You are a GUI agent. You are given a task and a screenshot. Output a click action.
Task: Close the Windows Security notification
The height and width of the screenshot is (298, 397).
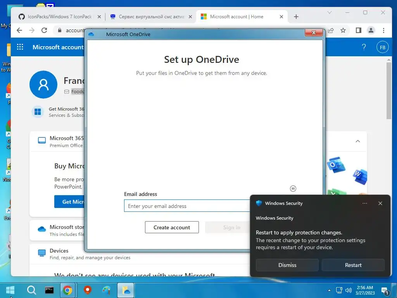(x=380, y=203)
